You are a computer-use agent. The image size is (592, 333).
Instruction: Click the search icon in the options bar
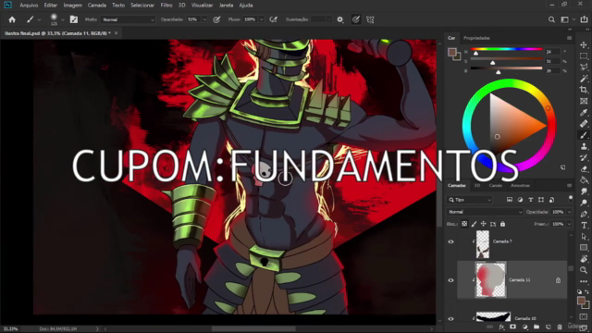pyautogui.click(x=551, y=19)
